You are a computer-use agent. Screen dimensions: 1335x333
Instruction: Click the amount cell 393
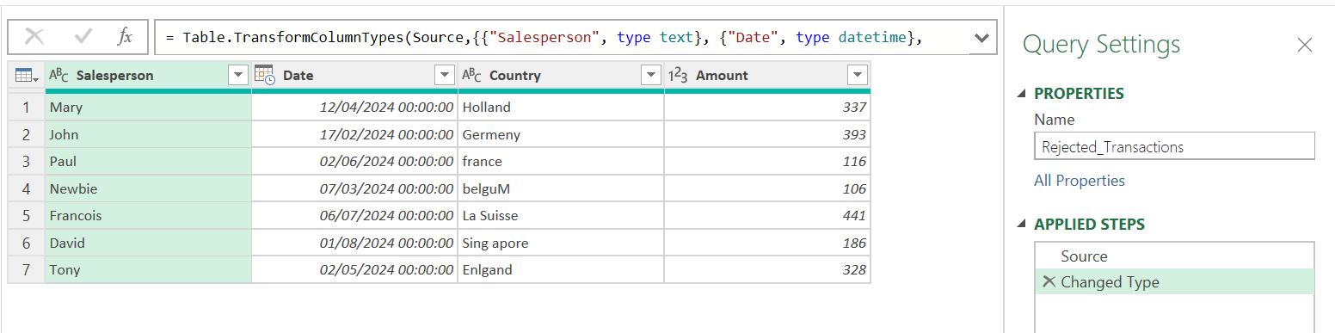pyautogui.click(x=767, y=134)
